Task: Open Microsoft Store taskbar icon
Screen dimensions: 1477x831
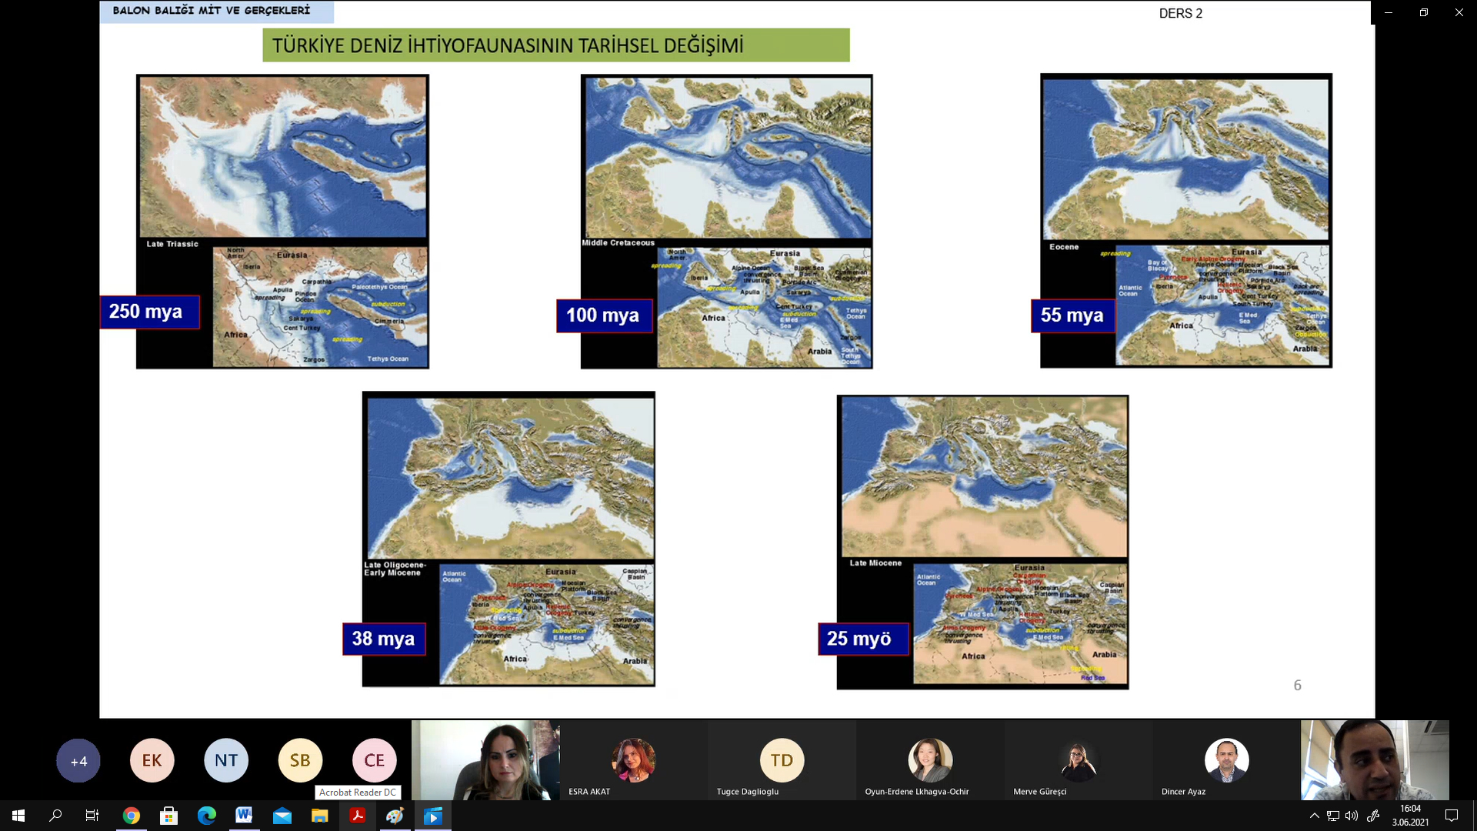Action: click(168, 816)
